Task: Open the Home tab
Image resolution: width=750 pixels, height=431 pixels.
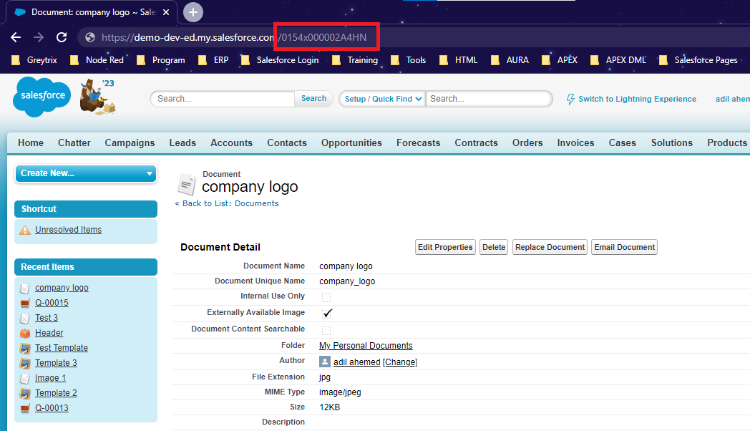Action: click(31, 143)
